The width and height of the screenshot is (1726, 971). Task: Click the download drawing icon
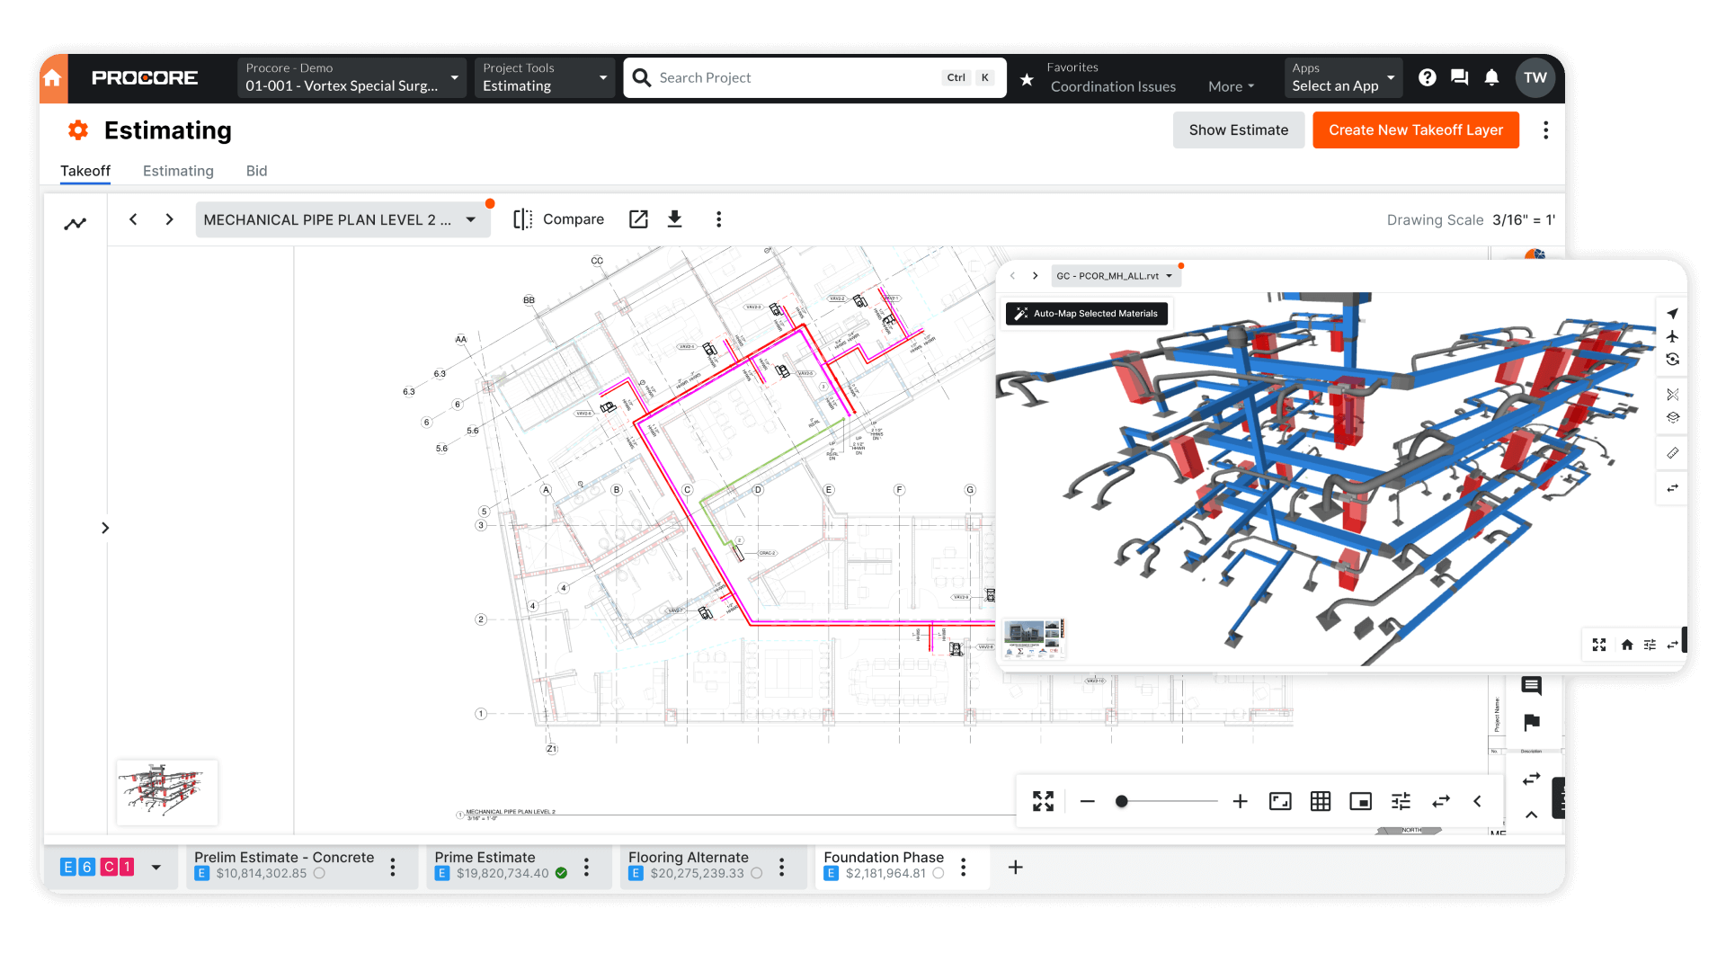tap(676, 218)
